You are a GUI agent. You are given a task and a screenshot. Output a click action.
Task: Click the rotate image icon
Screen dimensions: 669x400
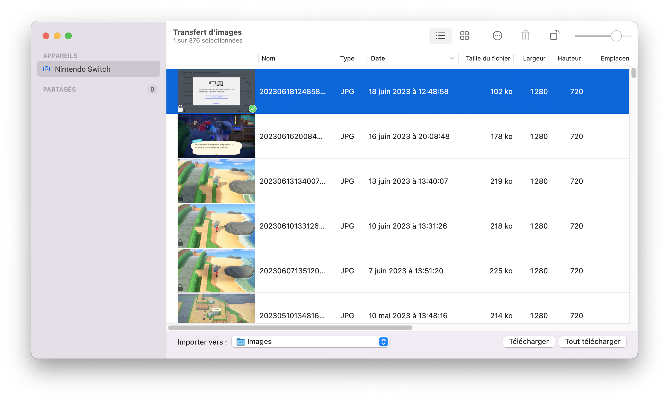[x=554, y=35]
